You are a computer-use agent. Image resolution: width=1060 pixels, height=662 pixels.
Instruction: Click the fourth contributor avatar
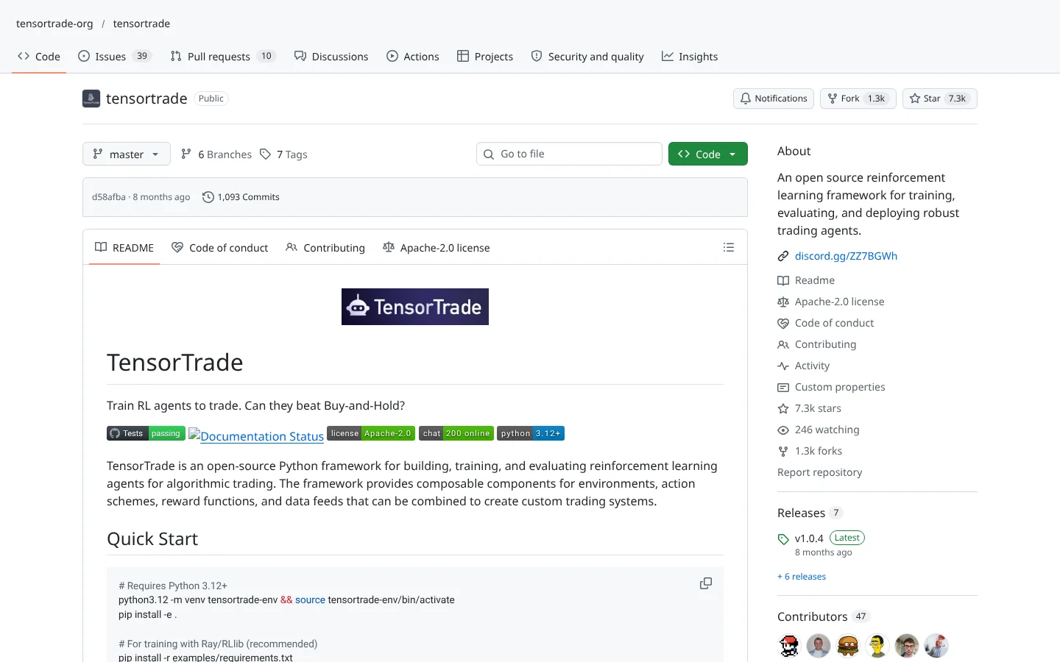(877, 646)
